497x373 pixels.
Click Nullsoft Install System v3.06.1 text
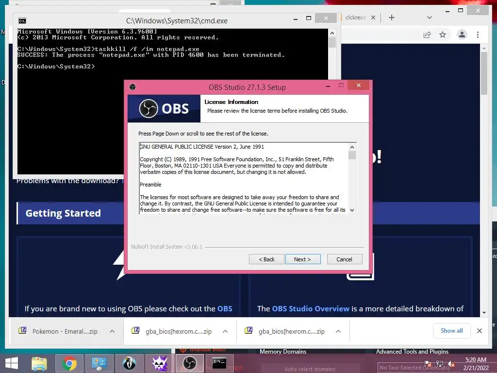coord(167,246)
